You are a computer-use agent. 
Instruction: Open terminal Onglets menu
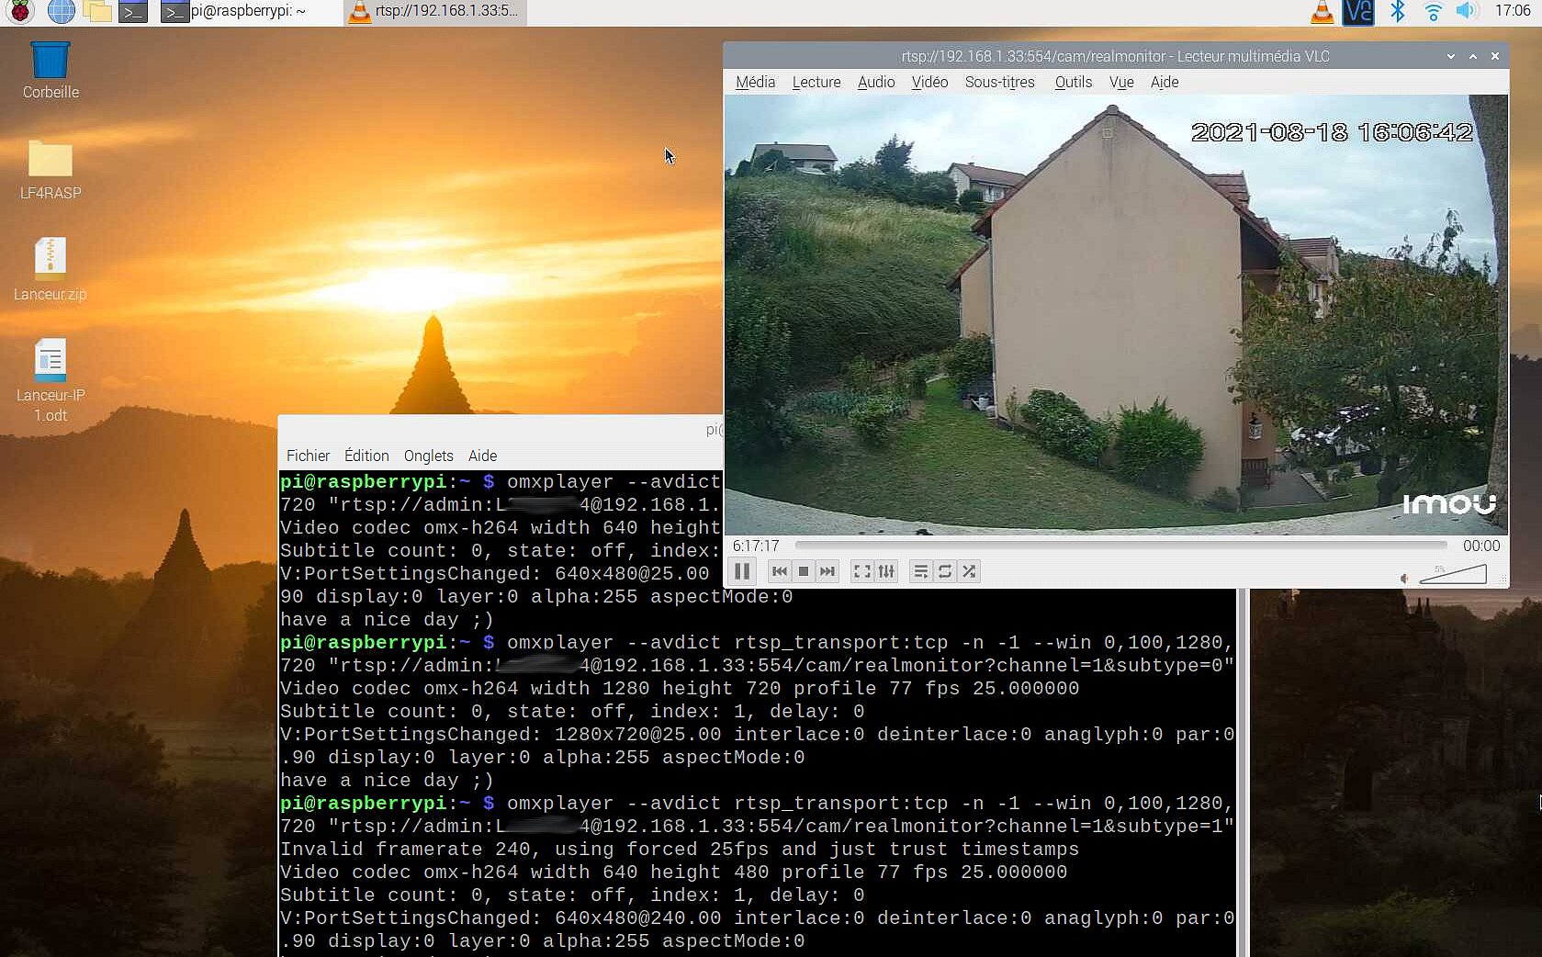[428, 456]
